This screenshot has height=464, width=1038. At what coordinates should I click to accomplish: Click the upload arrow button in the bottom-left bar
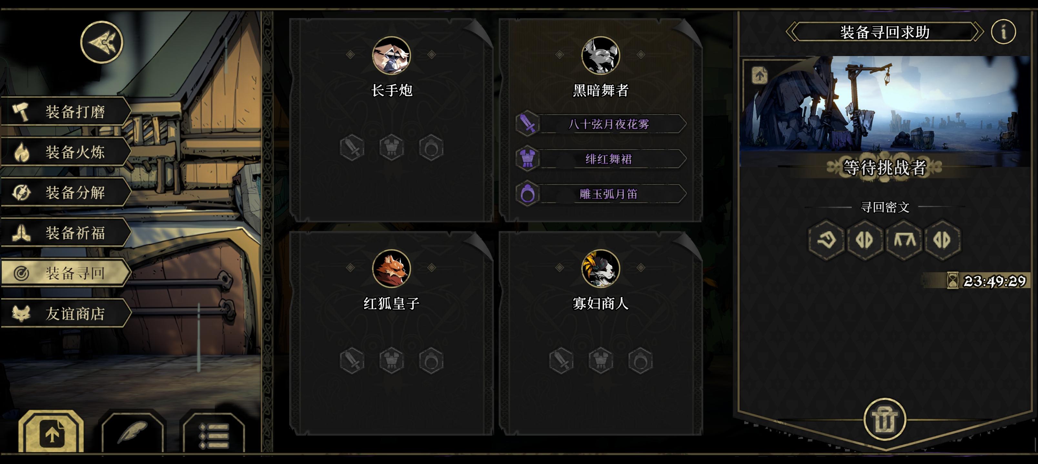52,433
